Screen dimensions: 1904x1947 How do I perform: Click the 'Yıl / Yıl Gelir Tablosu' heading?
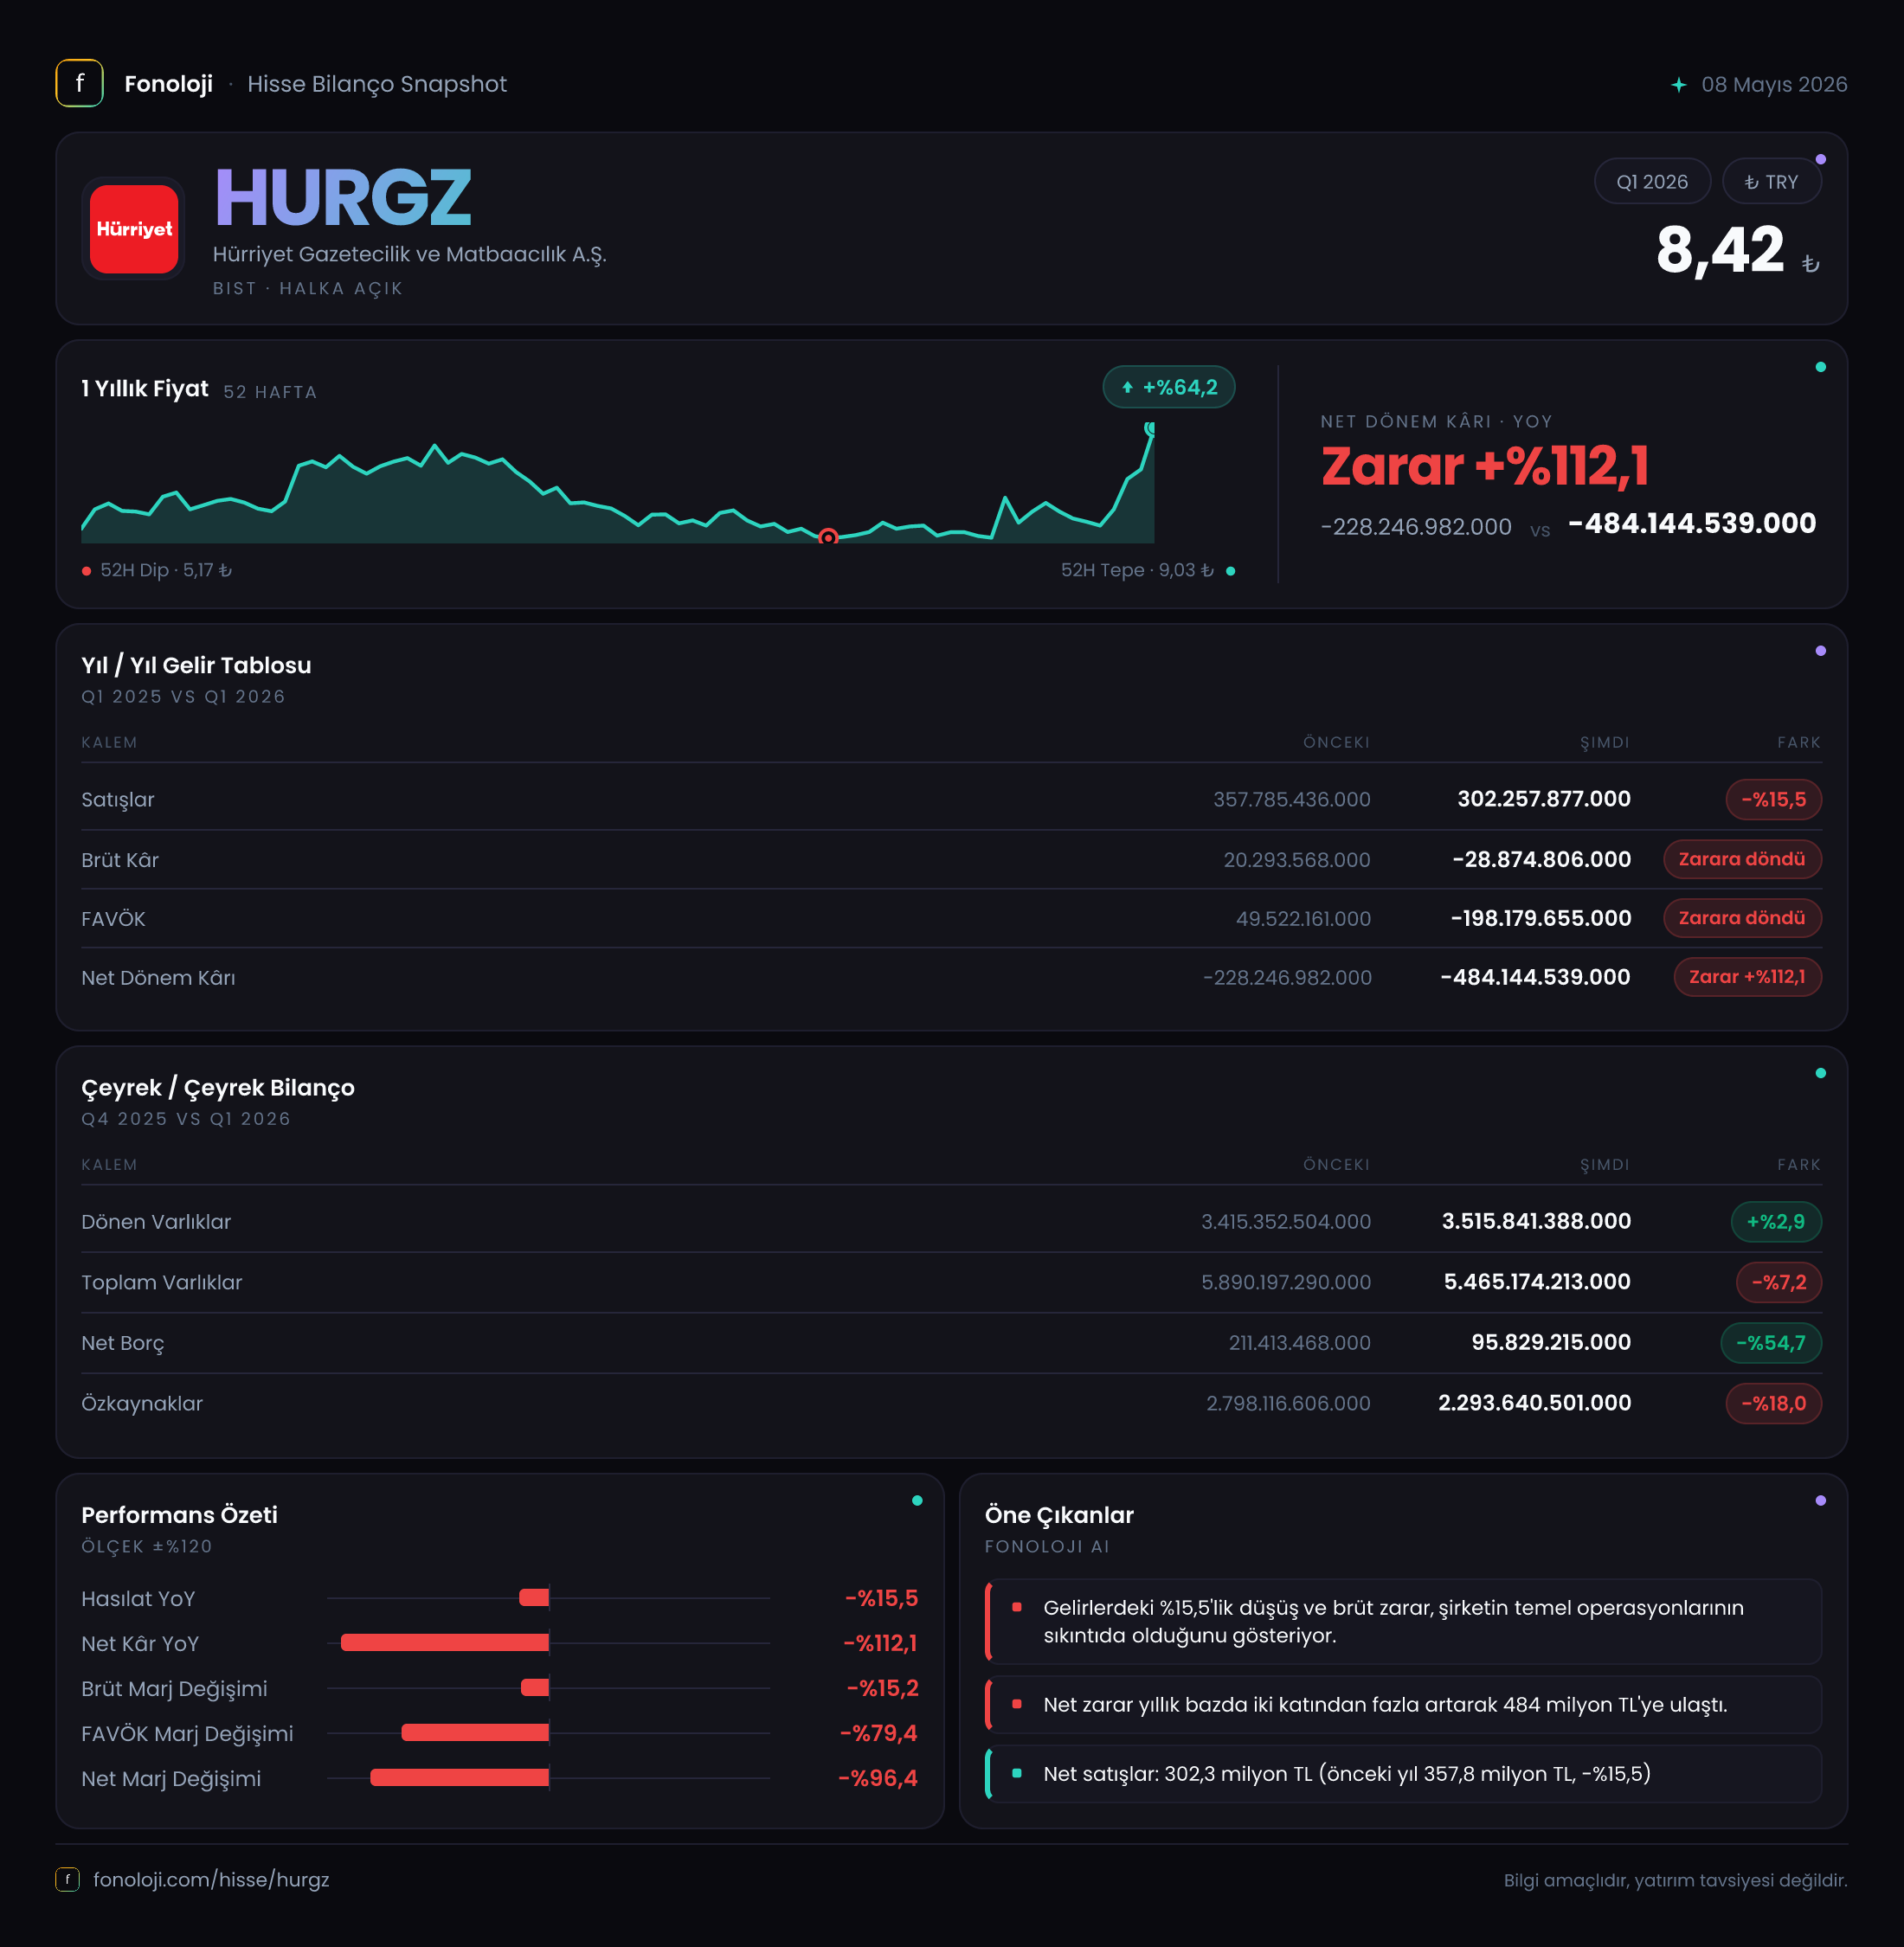pyautogui.click(x=196, y=665)
